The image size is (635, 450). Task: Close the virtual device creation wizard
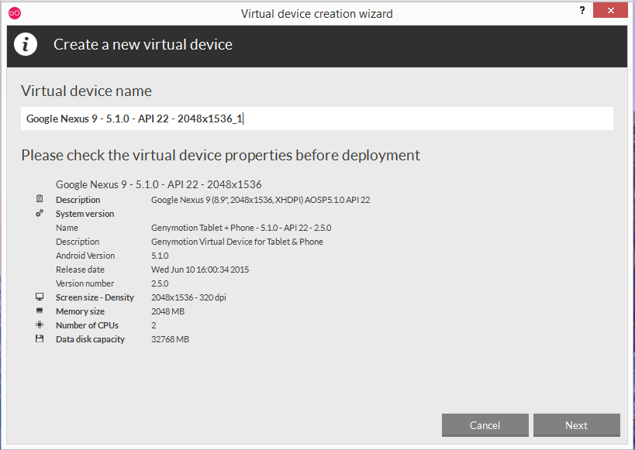(x=610, y=11)
